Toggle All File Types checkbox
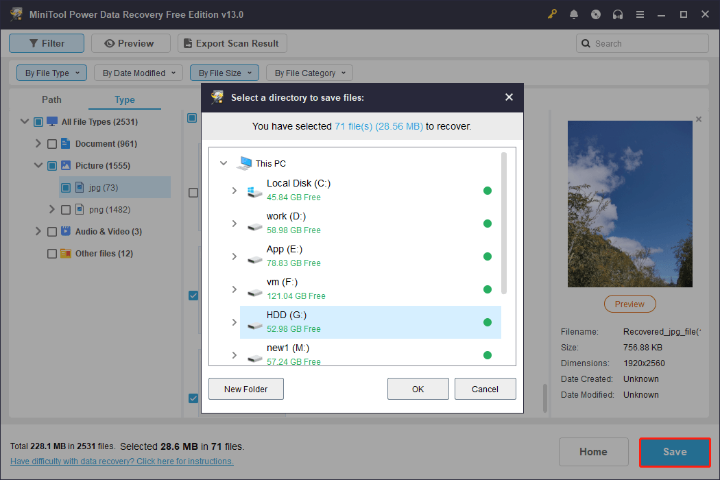Image resolution: width=720 pixels, height=480 pixels. [x=38, y=122]
